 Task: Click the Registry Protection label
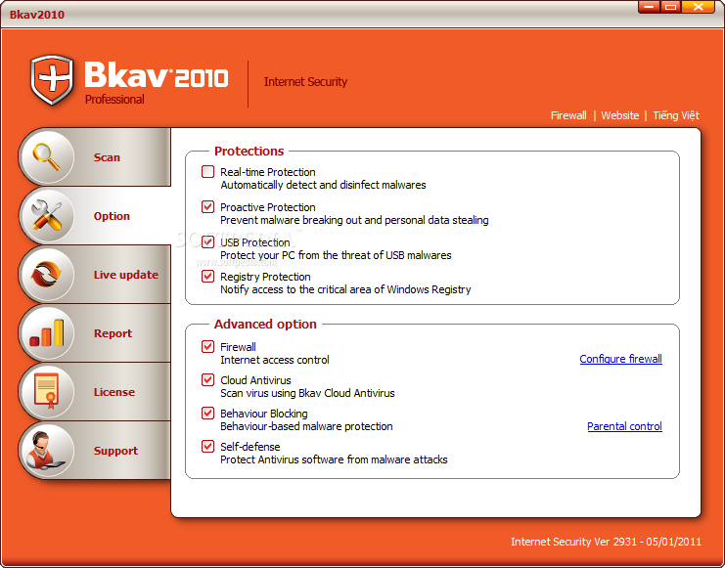point(265,277)
